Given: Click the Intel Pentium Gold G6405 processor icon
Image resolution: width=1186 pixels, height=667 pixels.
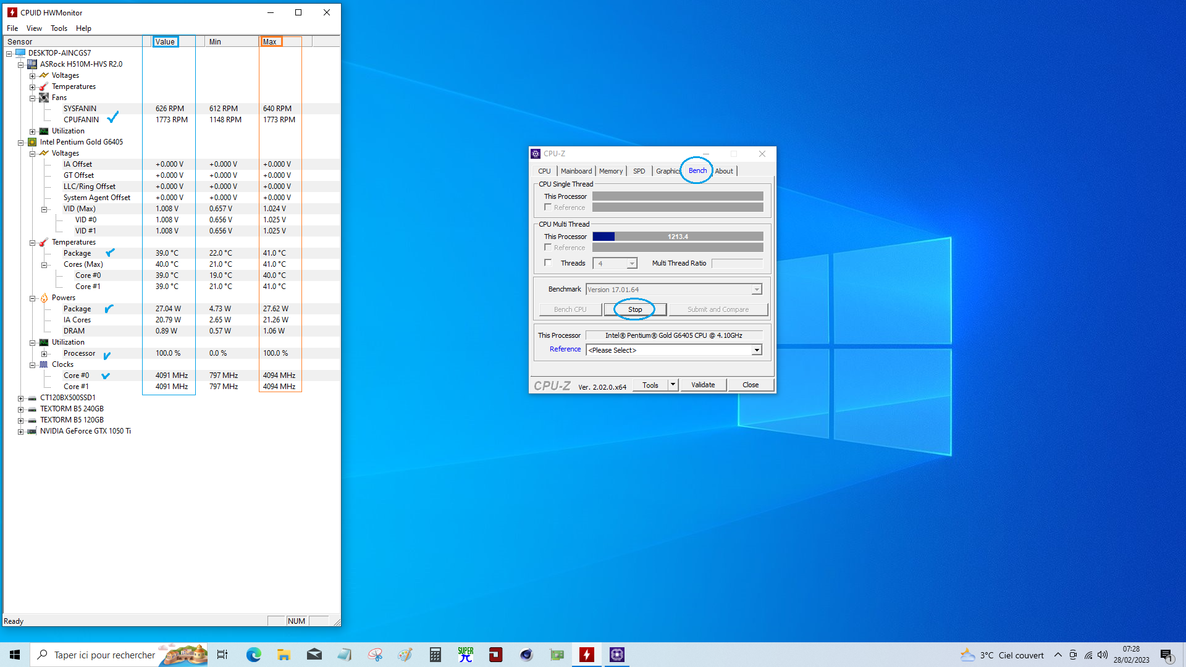Looking at the screenshot, I should (x=32, y=142).
